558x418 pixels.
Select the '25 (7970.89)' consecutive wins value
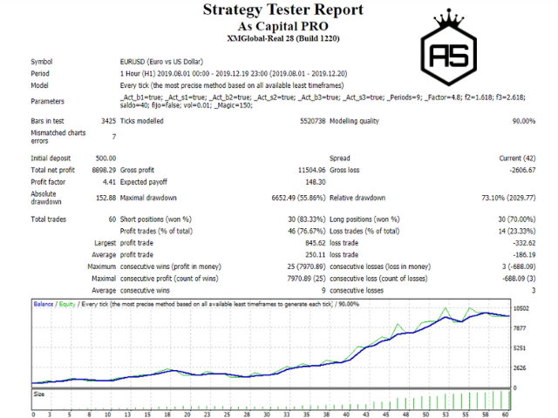point(306,266)
